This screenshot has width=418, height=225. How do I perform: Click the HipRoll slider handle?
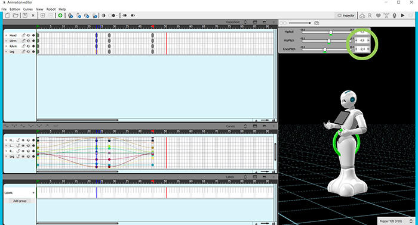331,32
